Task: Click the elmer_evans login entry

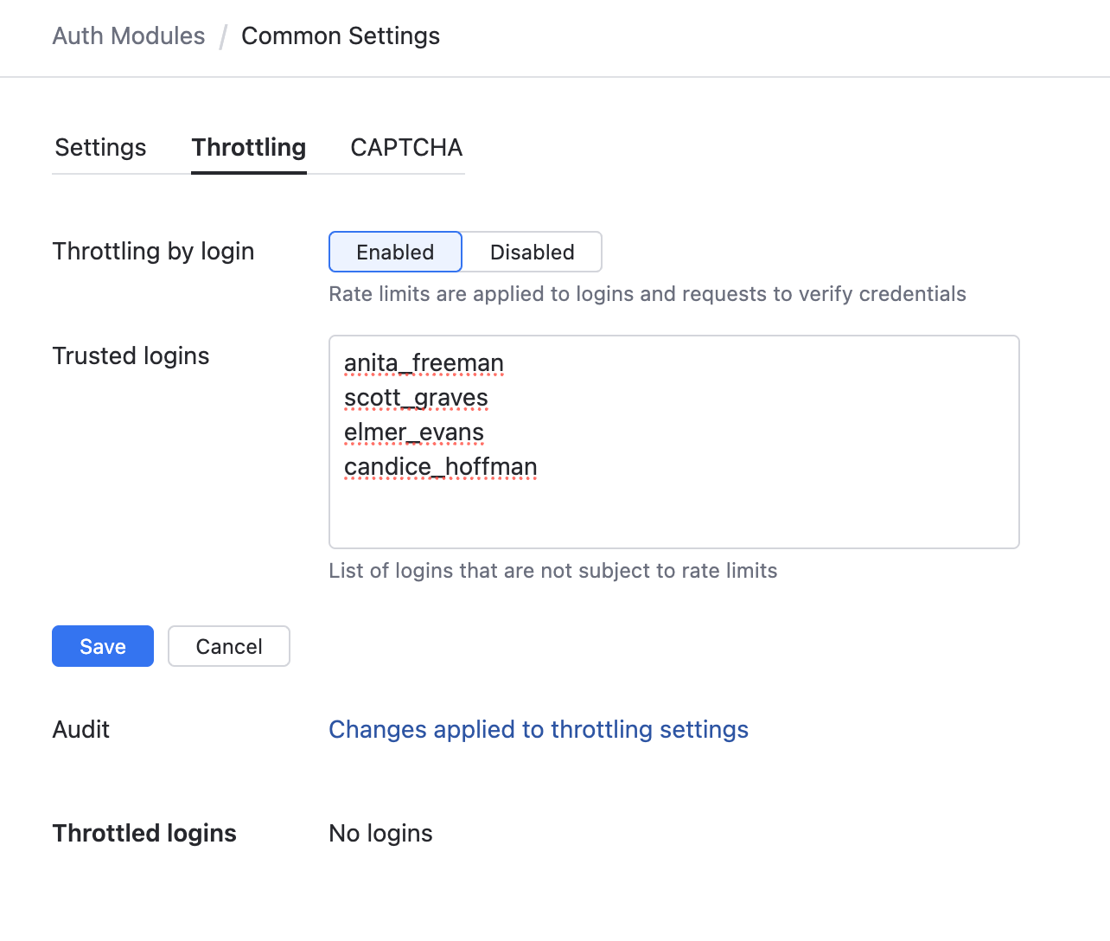Action: pyautogui.click(x=414, y=432)
